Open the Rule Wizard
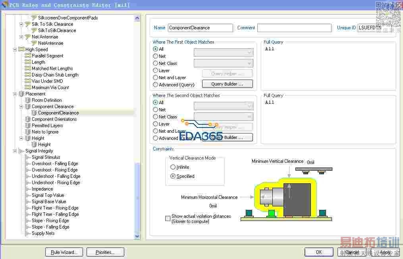 point(64,252)
